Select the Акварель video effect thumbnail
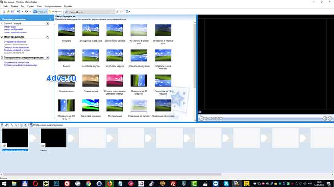This screenshot has height=187, width=334. (66, 30)
